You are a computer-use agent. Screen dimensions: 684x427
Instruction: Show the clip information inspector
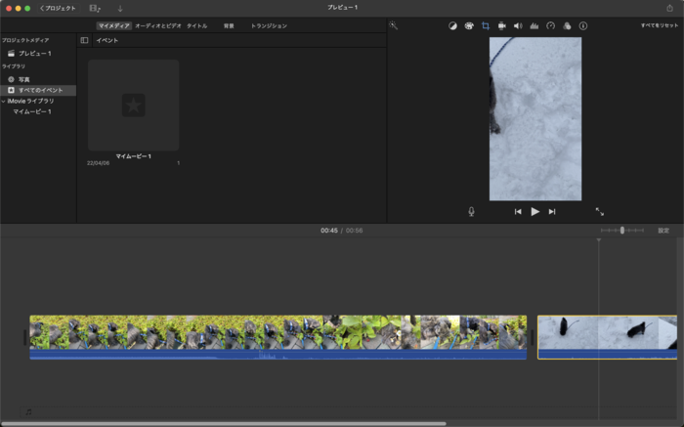582,25
